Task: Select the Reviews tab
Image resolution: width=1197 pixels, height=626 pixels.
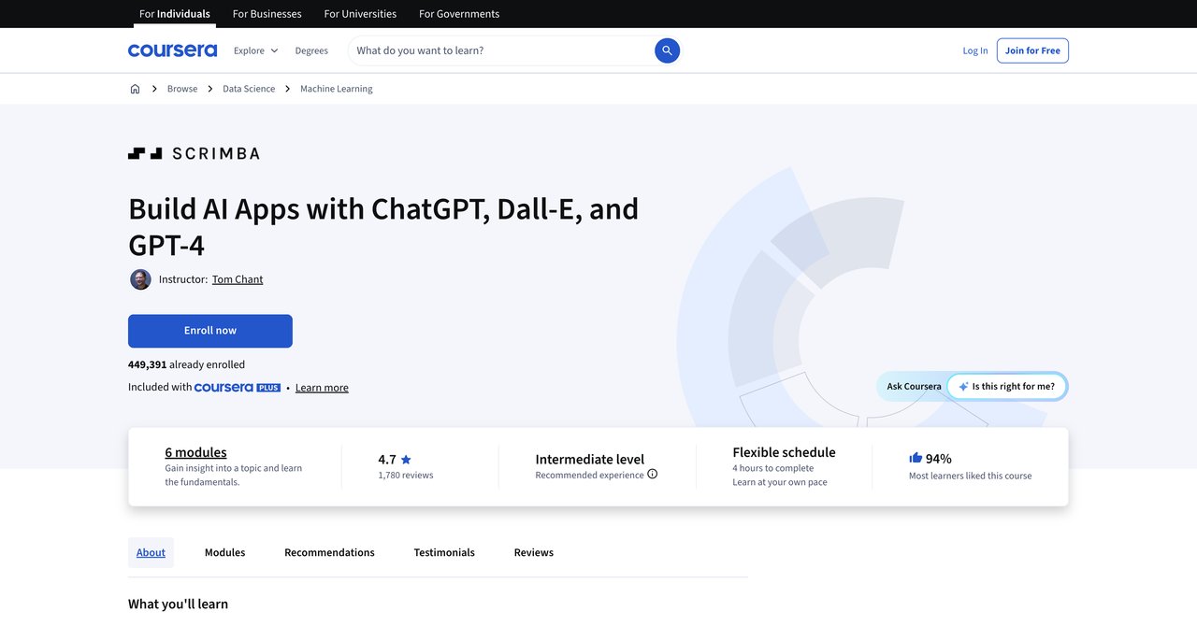Action: point(534,552)
